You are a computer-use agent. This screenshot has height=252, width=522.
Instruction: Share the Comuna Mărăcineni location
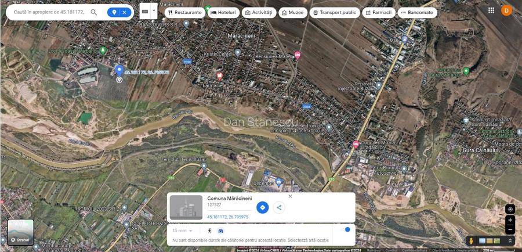click(279, 207)
